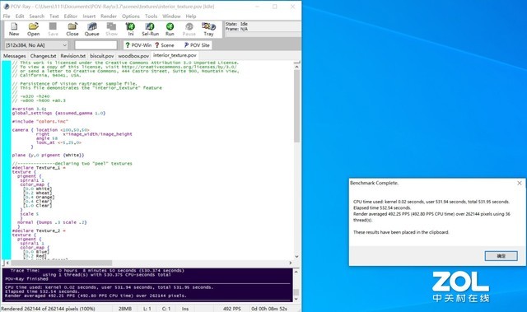The width and height of the screenshot is (527, 312).
Task: Start rendering with the Run icon
Action: point(170,29)
